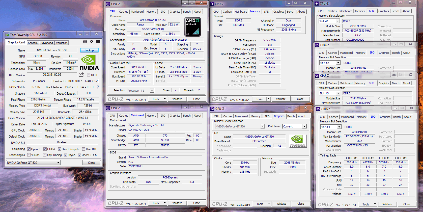
Task: Click the GPU-Z title bar app icon
Action: coord(7,35)
